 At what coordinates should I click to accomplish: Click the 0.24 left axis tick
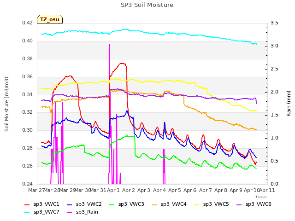tap(28, 184)
